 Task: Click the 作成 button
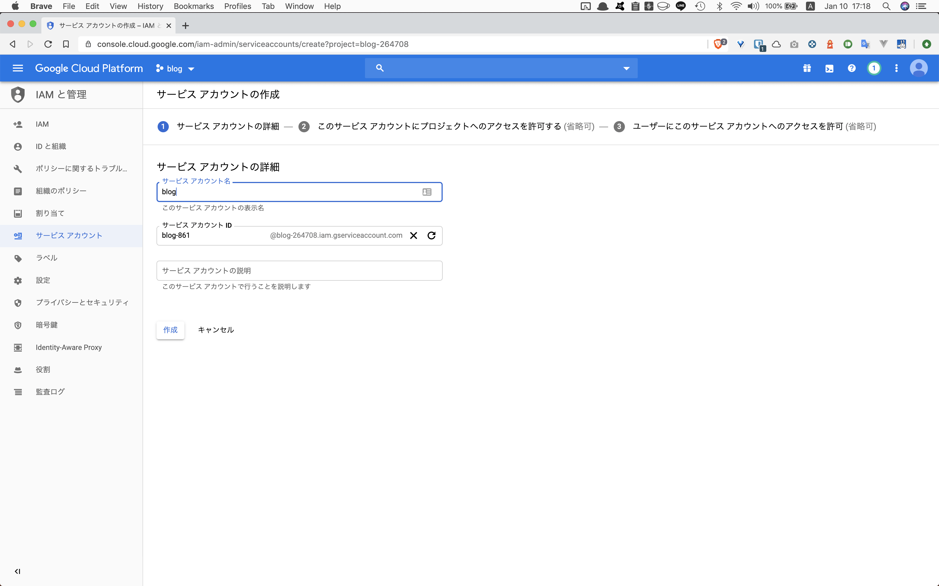click(x=170, y=330)
